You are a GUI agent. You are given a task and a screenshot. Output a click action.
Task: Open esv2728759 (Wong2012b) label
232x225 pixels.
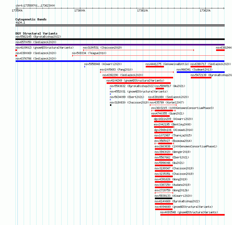[x=172, y=190]
